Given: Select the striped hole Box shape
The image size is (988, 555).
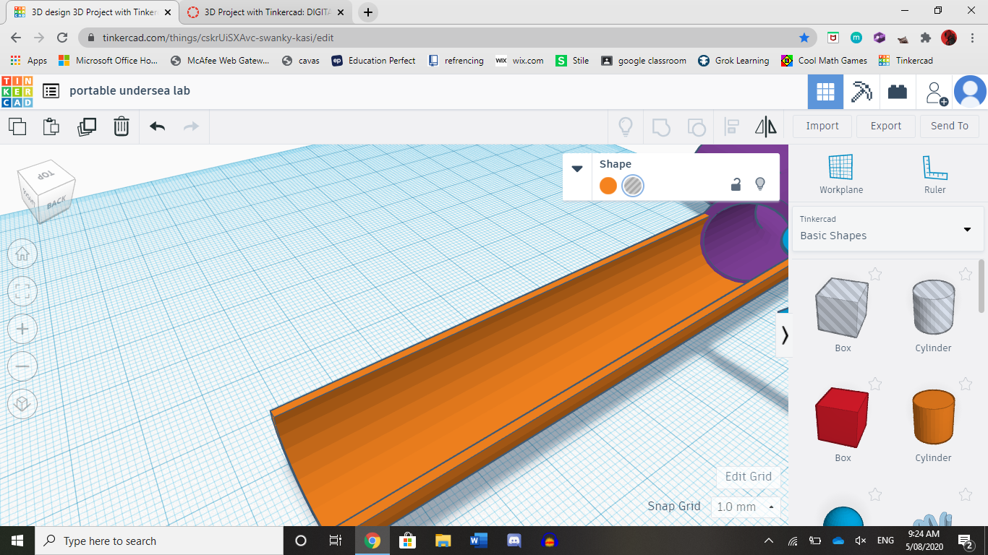Looking at the screenshot, I should tap(842, 307).
